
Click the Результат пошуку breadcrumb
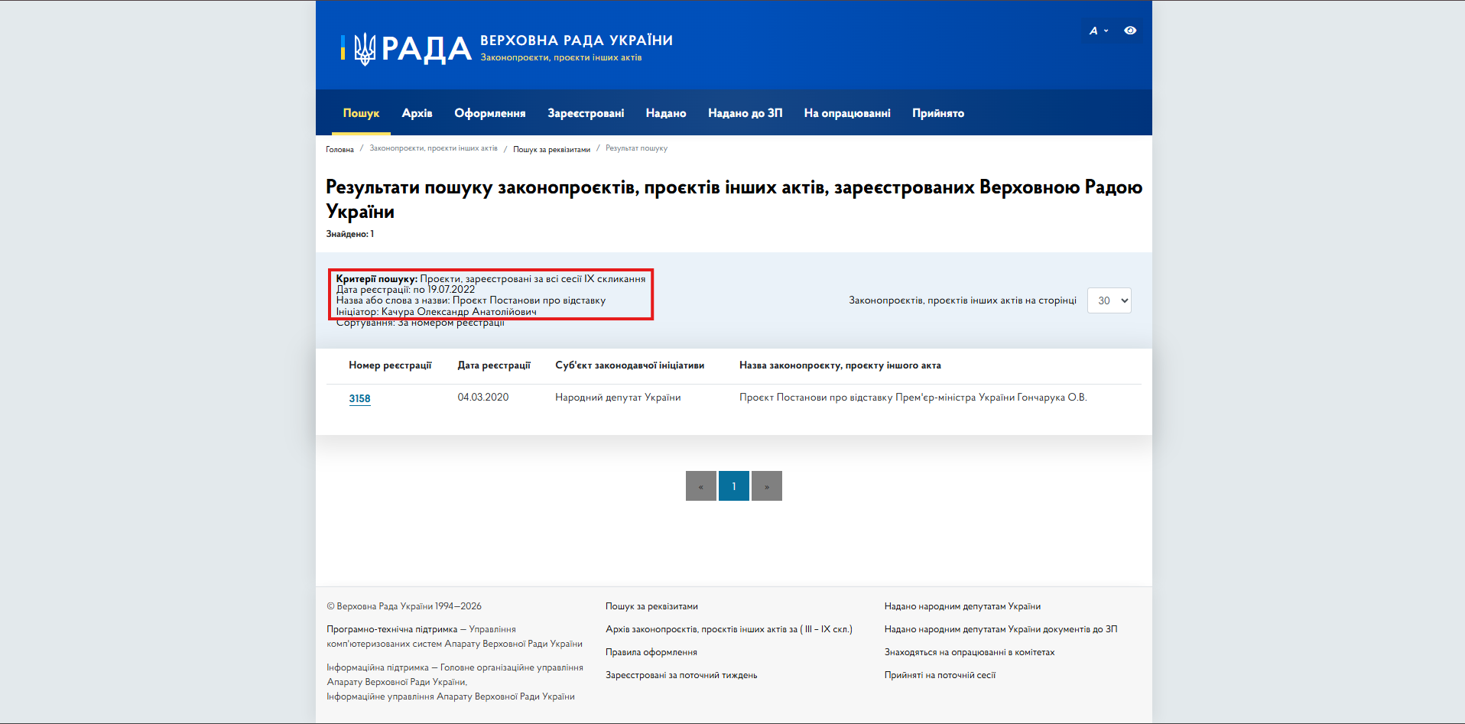click(x=636, y=148)
